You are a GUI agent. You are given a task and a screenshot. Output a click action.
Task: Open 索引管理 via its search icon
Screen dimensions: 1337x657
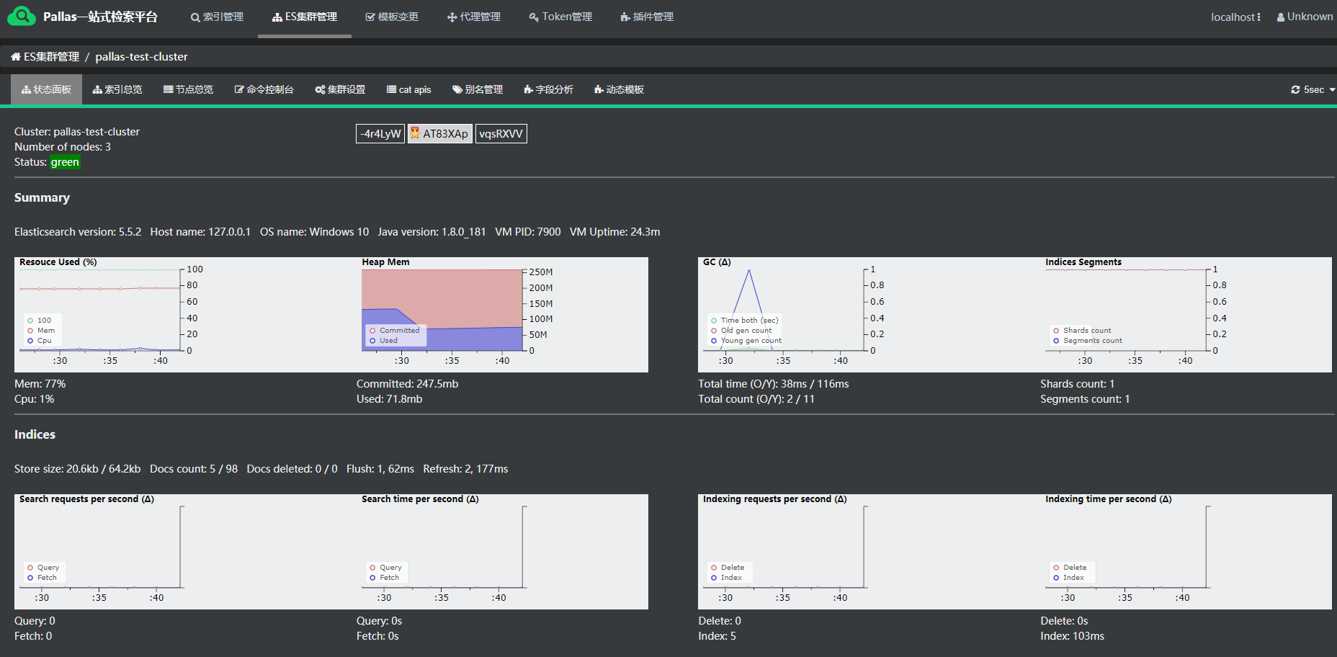pos(195,17)
